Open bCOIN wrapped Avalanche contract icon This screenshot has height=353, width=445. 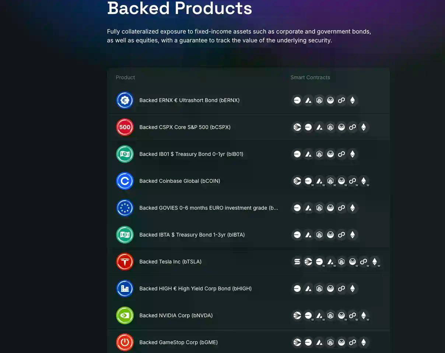pyautogui.click(x=319, y=181)
